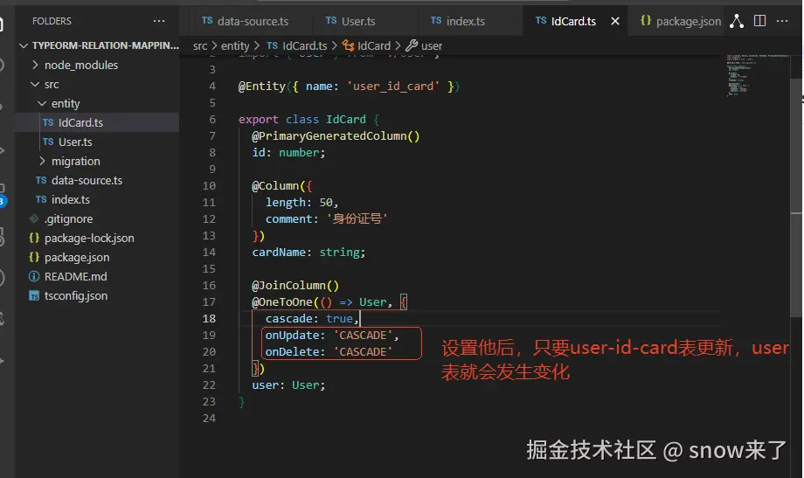
Task: Click the TS icon beside IdCard.ts tree row
Action: point(48,122)
